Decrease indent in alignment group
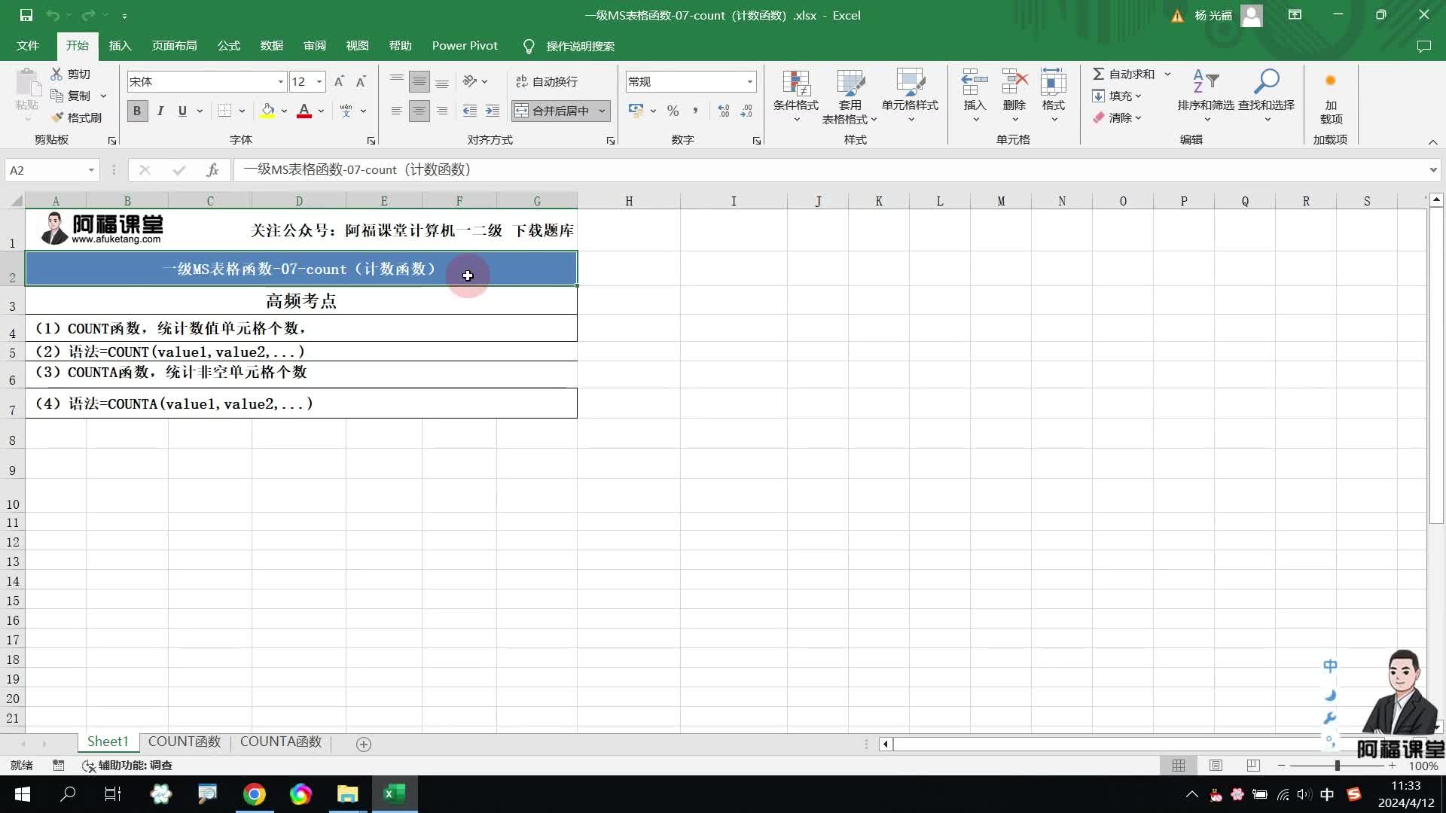 pyautogui.click(x=470, y=111)
